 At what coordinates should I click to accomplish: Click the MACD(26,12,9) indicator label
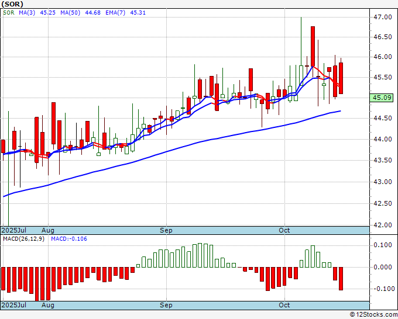[23, 239]
